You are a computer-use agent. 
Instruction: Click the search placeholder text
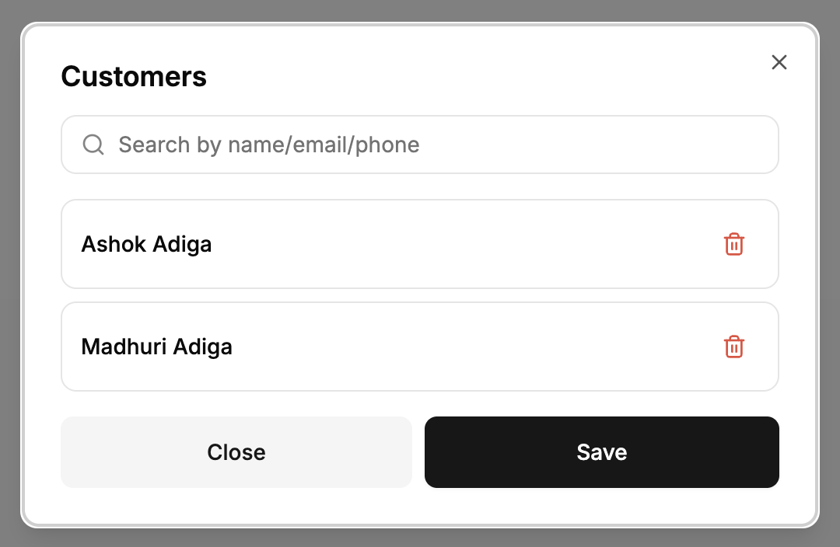[x=268, y=145]
